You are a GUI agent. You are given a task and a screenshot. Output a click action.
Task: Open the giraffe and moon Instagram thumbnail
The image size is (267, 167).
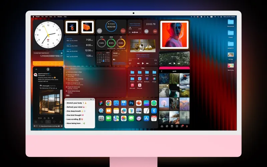164,104
